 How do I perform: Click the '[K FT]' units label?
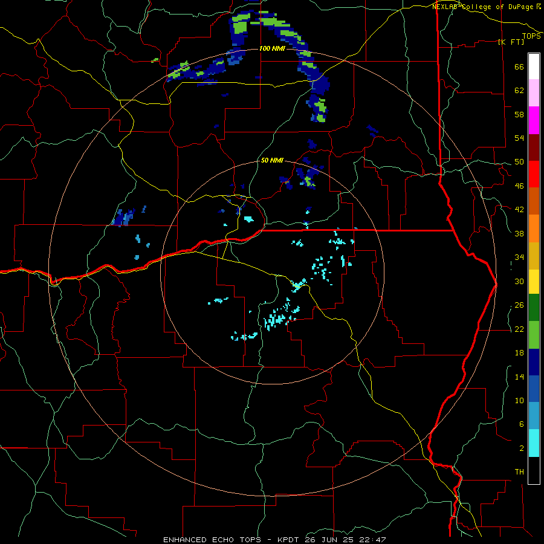coord(511,42)
